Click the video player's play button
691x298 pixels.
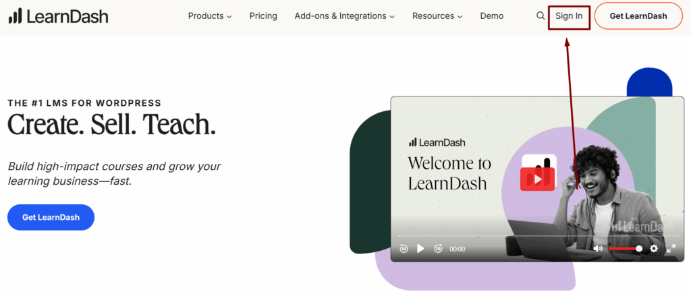pos(420,249)
